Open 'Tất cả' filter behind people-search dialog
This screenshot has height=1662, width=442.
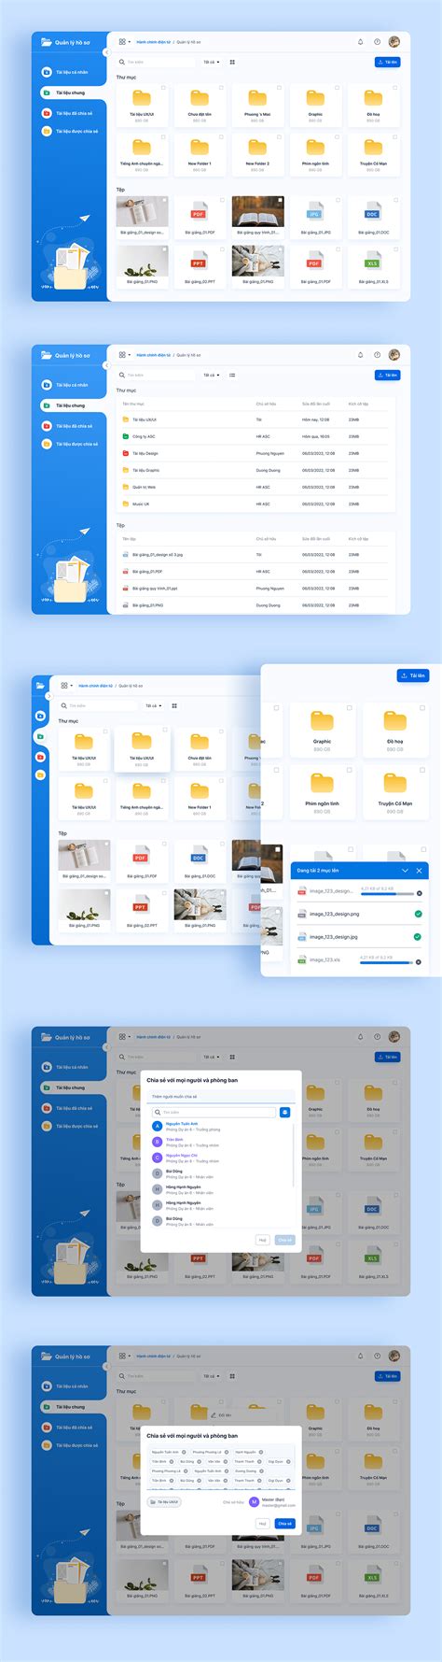click(x=211, y=1058)
